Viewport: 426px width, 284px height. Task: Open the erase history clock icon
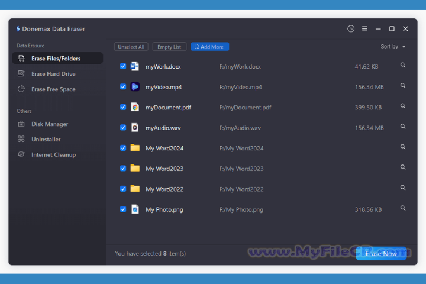tap(351, 29)
